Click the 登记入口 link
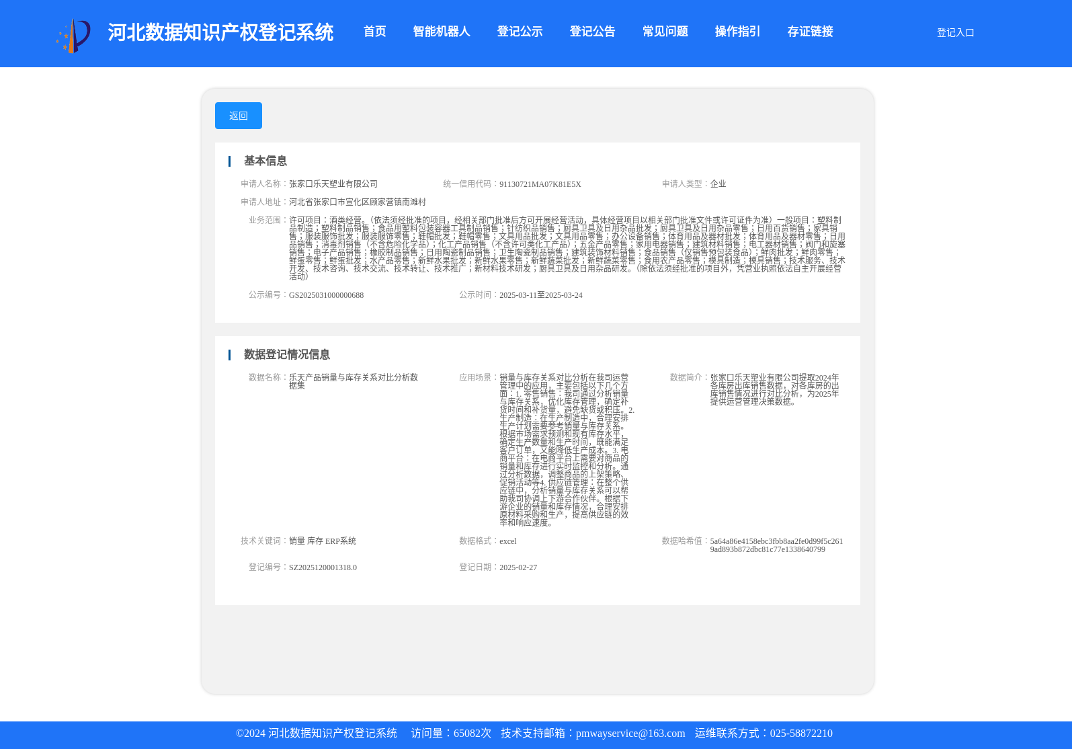The image size is (1072, 749). click(955, 32)
